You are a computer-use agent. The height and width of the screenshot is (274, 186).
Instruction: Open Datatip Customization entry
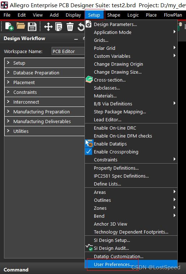[131, 257]
